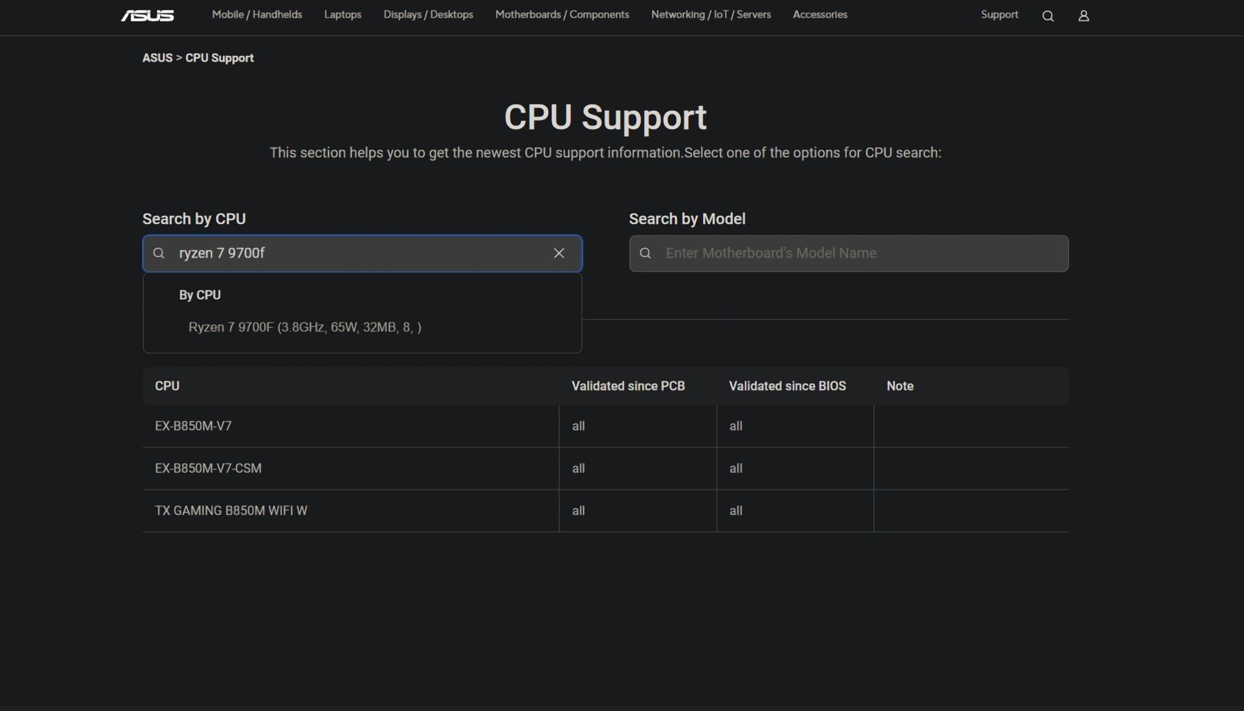1244x711 pixels.
Task: Open Laptops menu
Action: 343,14
